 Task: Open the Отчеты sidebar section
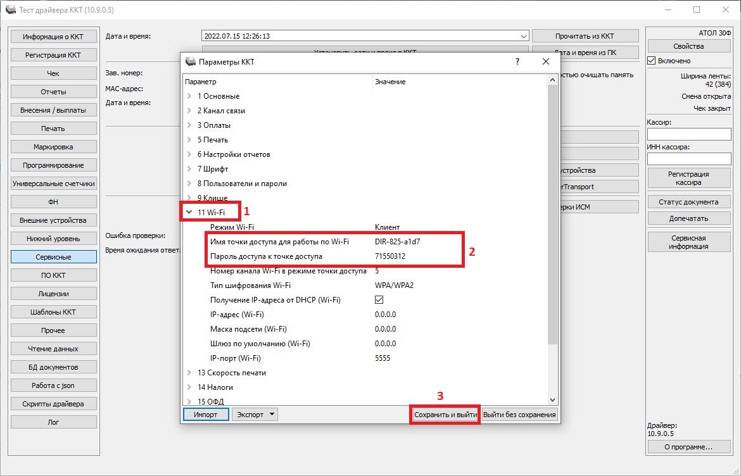point(53,92)
